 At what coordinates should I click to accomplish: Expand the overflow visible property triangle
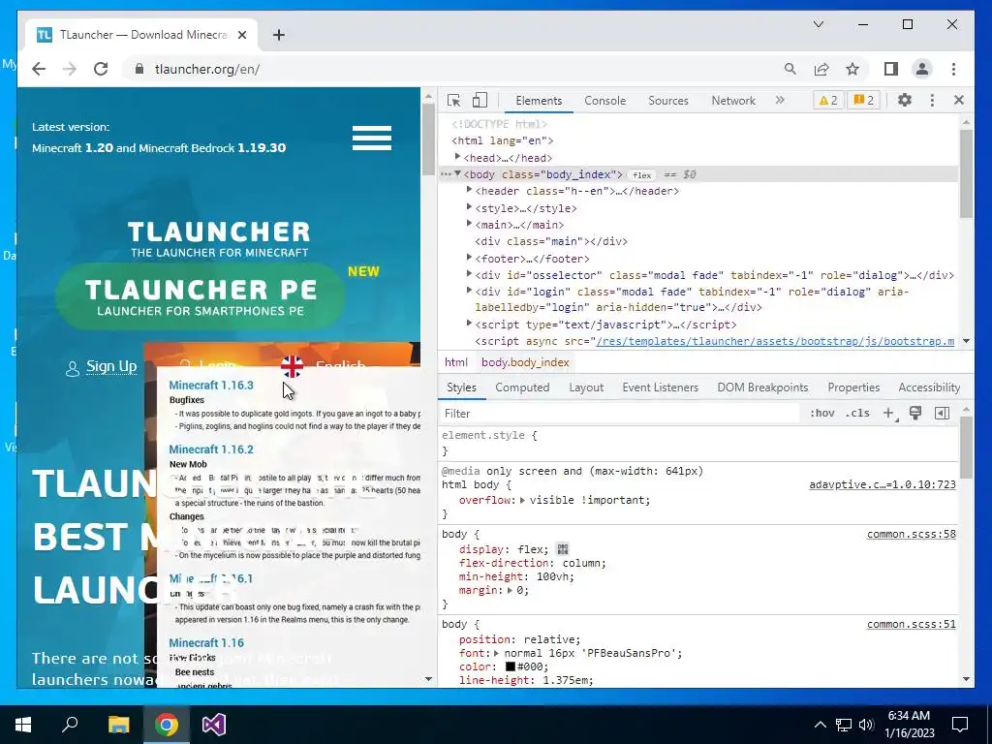[x=522, y=501]
